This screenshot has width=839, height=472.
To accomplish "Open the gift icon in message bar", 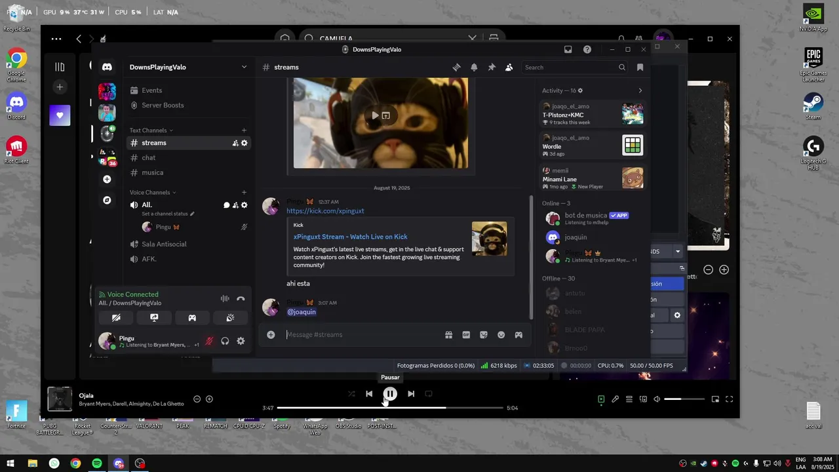I will tap(448, 334).
